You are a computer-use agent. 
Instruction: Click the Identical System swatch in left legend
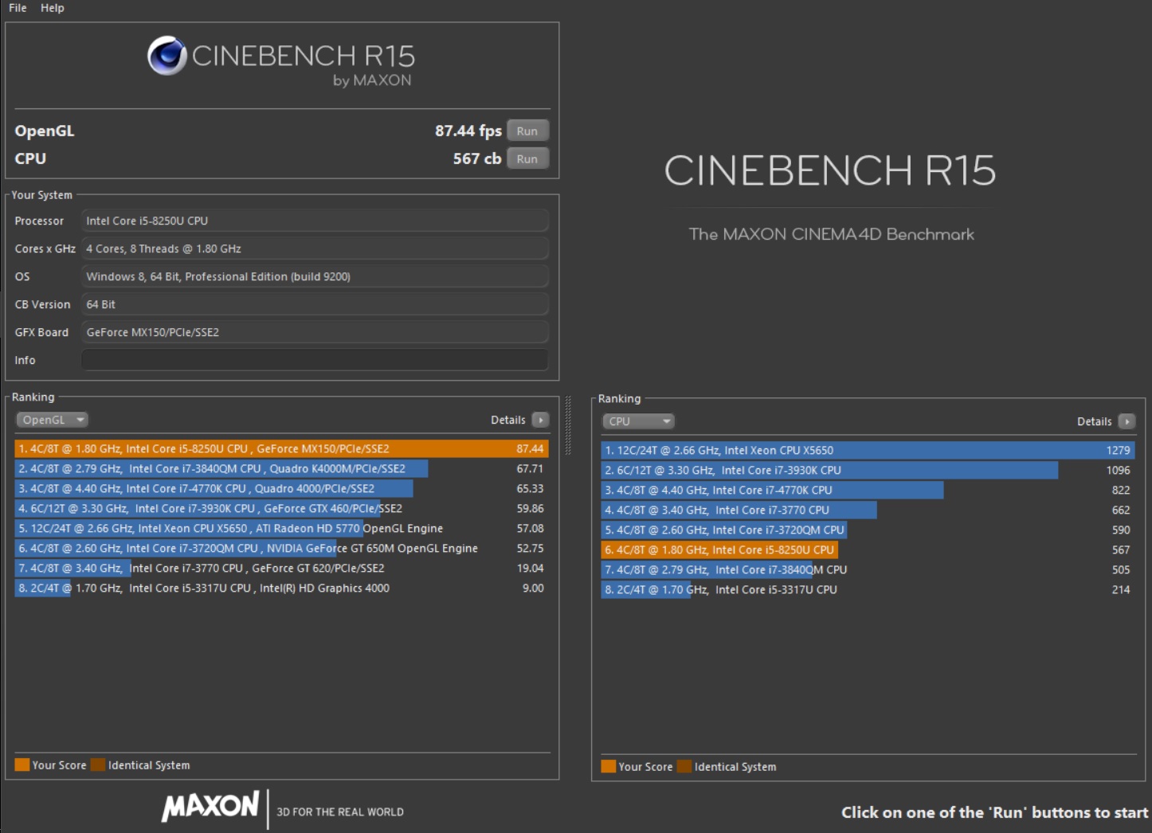98,765
